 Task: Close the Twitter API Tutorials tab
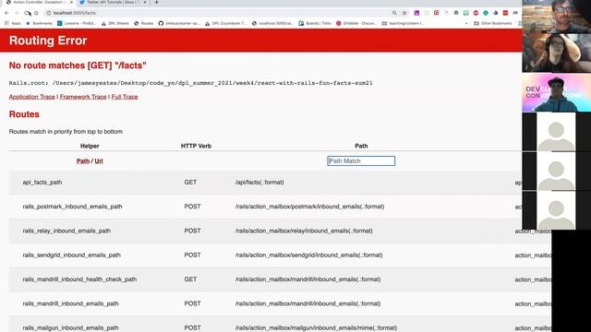coord(145,2)
